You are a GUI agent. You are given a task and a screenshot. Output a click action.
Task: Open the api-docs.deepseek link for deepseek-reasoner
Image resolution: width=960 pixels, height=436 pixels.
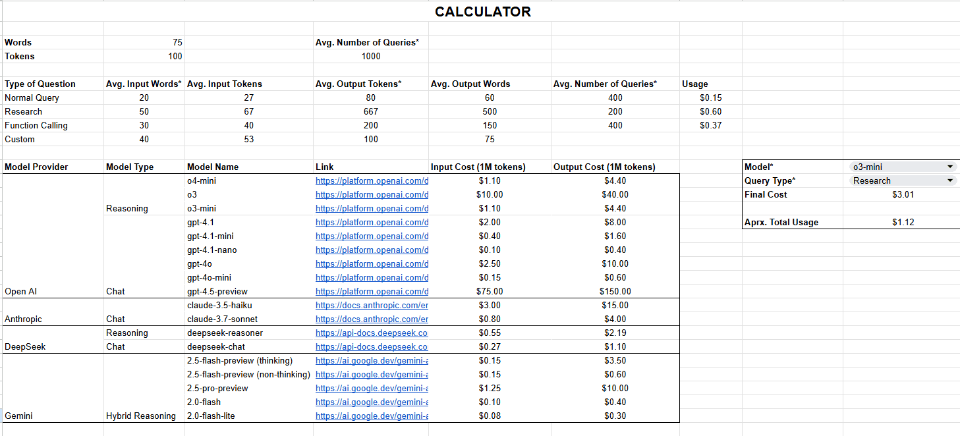372,333
